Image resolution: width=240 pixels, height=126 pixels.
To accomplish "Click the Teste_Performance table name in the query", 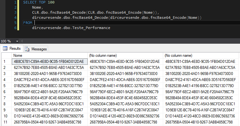I will (x=91, y=28).
